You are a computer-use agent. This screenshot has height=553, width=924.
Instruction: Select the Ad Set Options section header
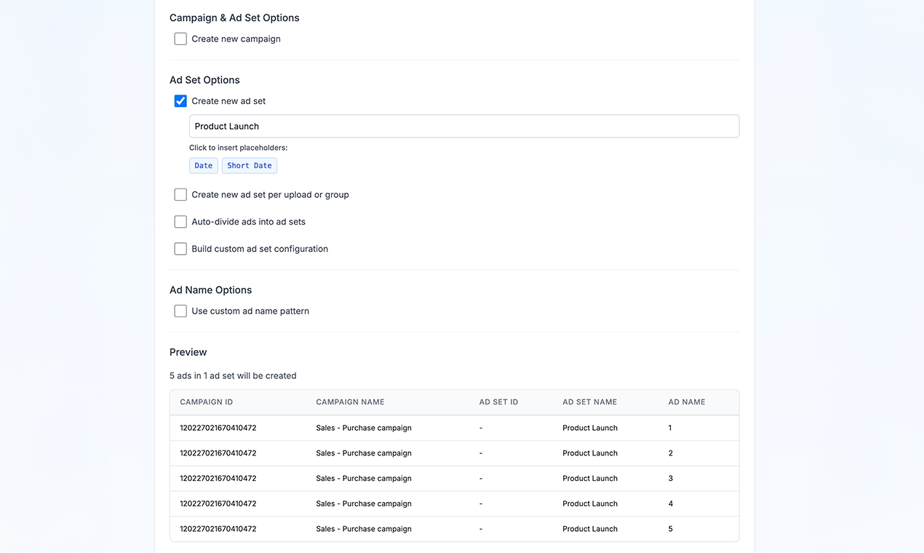204,79
